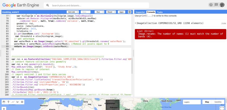Click the search magnifier icon
The width and height of the screenshot is (227, 110).
coord(48,5)
